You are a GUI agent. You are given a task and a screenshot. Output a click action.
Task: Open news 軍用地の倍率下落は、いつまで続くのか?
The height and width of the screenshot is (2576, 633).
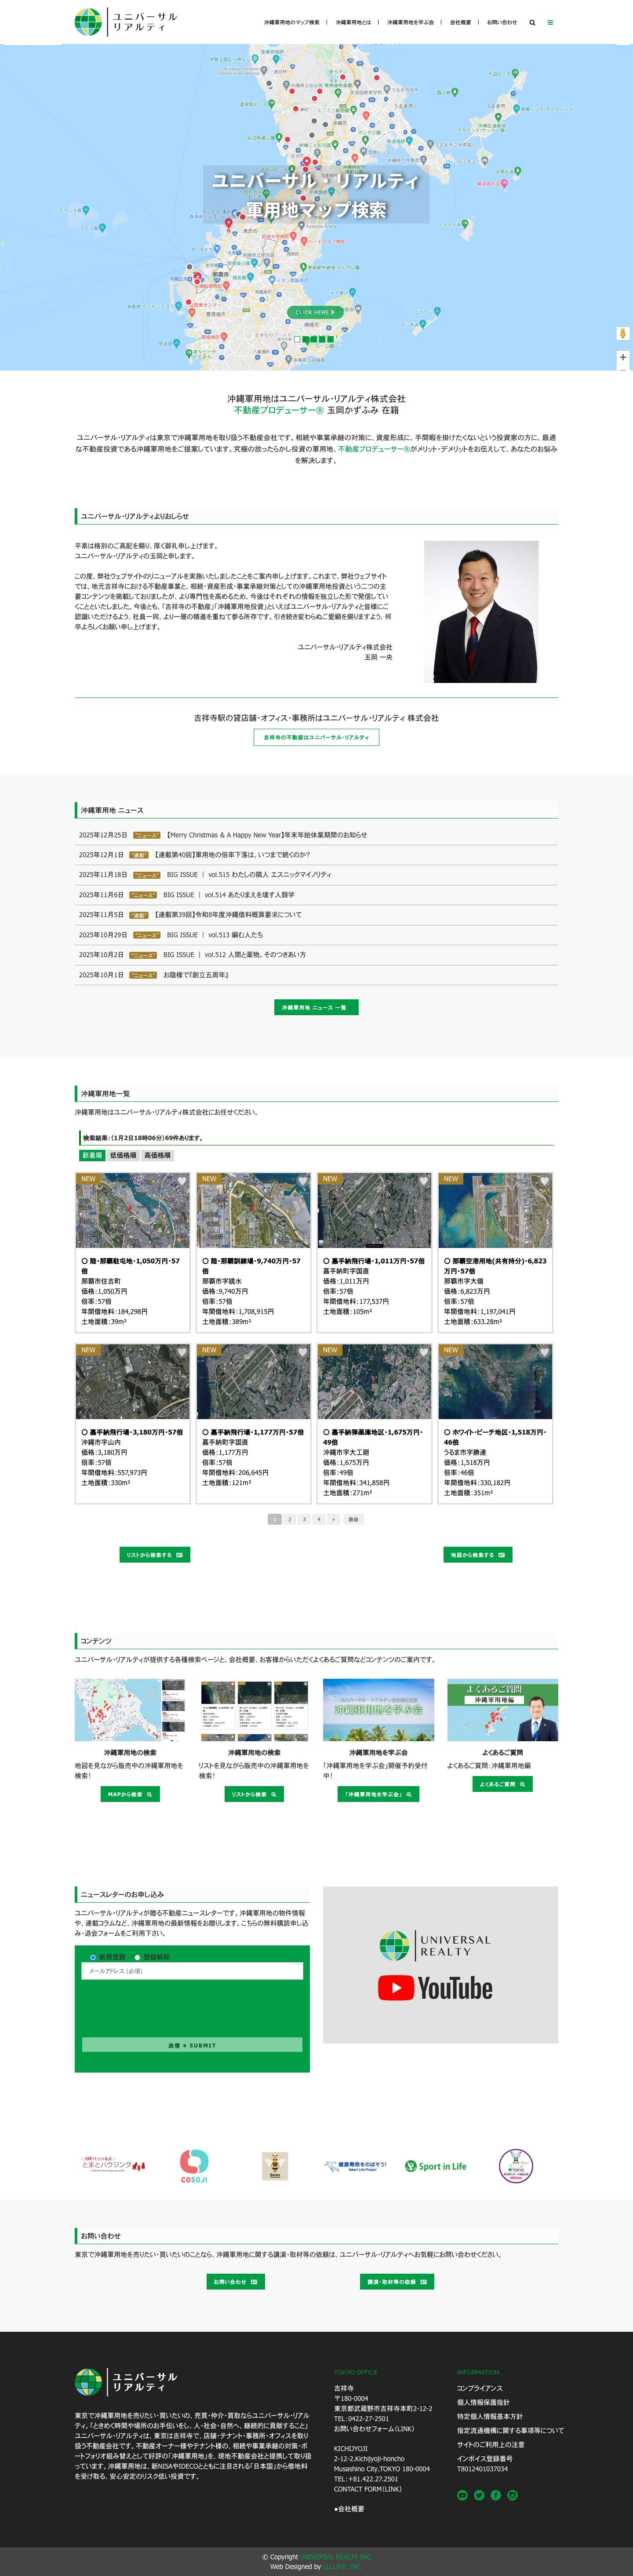point(232,855)
